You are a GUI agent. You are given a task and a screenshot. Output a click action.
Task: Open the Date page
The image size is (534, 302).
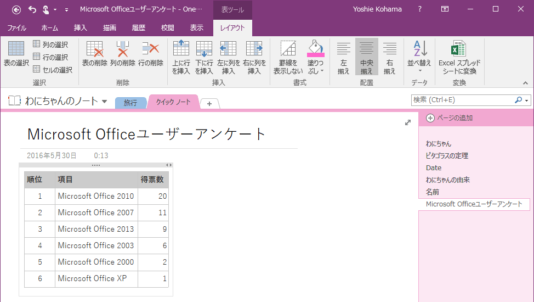coord(434,167)
